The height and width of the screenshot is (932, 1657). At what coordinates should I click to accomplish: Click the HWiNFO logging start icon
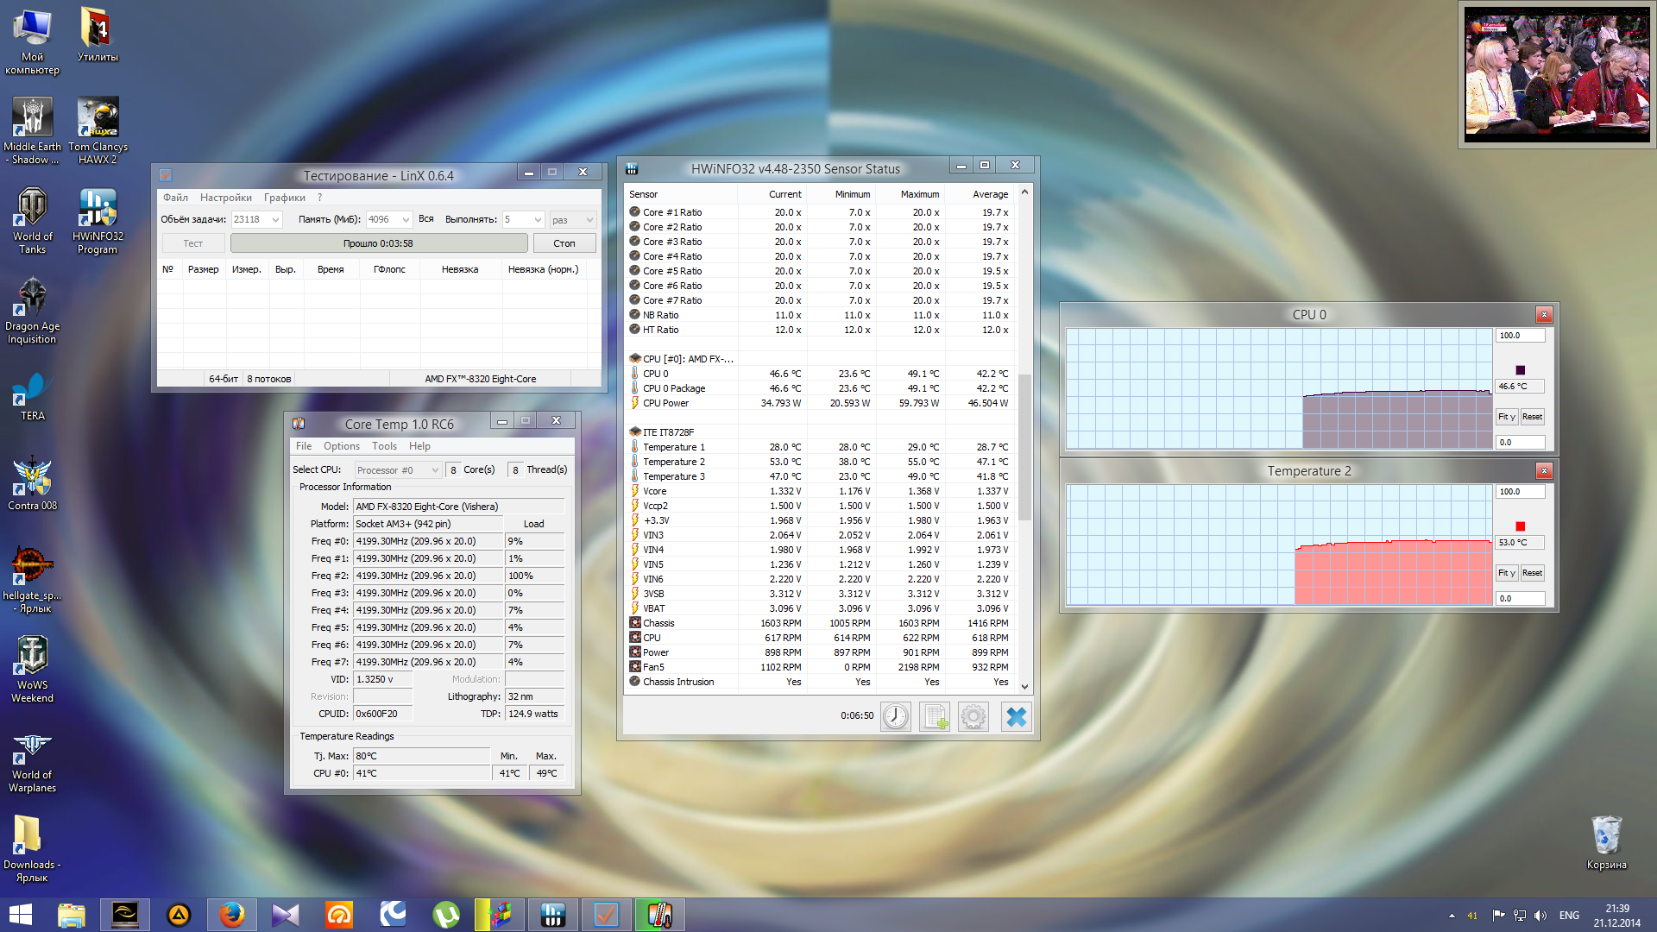pyautogui.click(x=934, y=716)
